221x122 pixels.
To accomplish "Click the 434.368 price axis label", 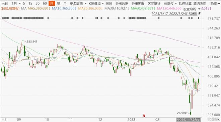I will coord(214,67).
